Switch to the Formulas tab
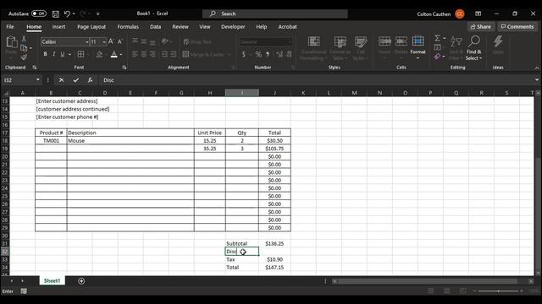 point(128,27)
